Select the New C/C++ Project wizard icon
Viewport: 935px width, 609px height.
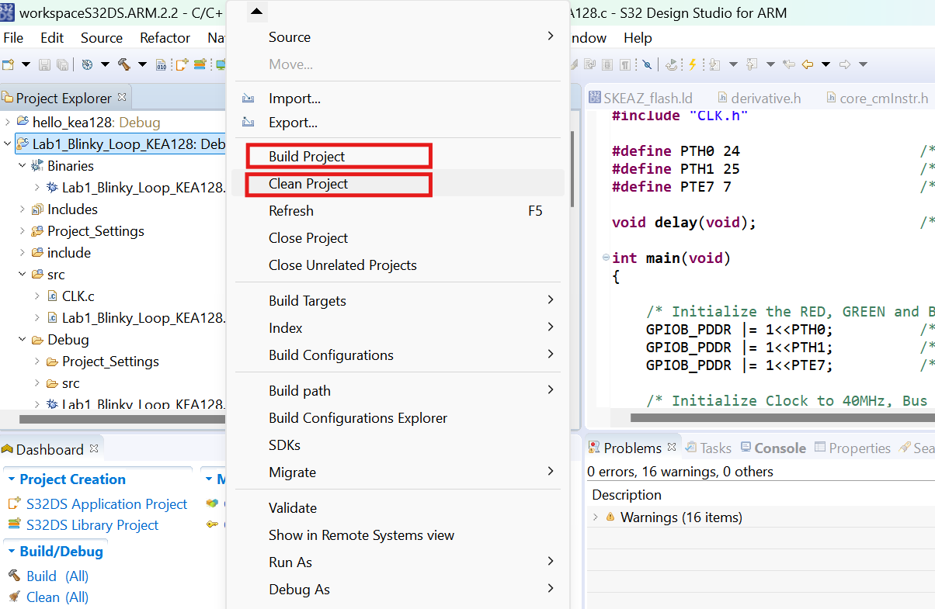pyautogui.click(x=9, y=64)
